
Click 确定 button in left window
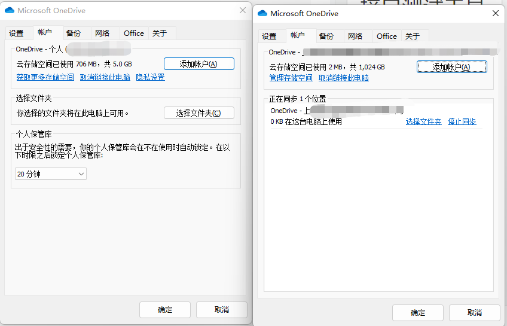coord(165,310)
